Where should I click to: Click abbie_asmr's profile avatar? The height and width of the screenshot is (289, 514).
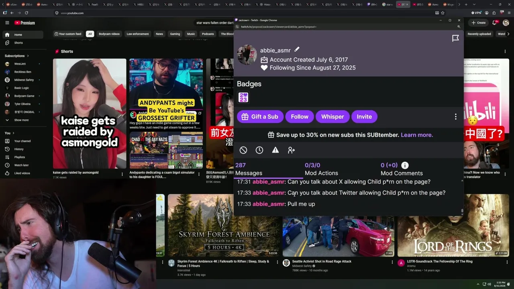[247, 55]
